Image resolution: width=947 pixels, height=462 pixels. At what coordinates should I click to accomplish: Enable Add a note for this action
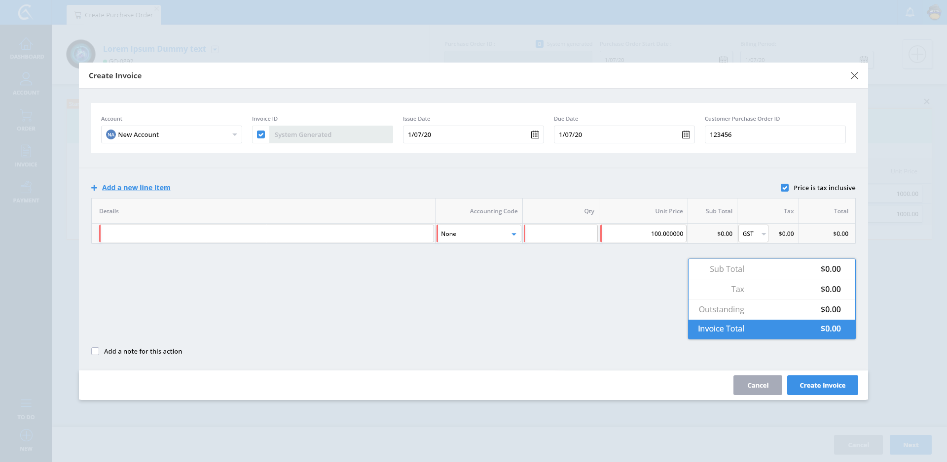click(x=95, y=351)
